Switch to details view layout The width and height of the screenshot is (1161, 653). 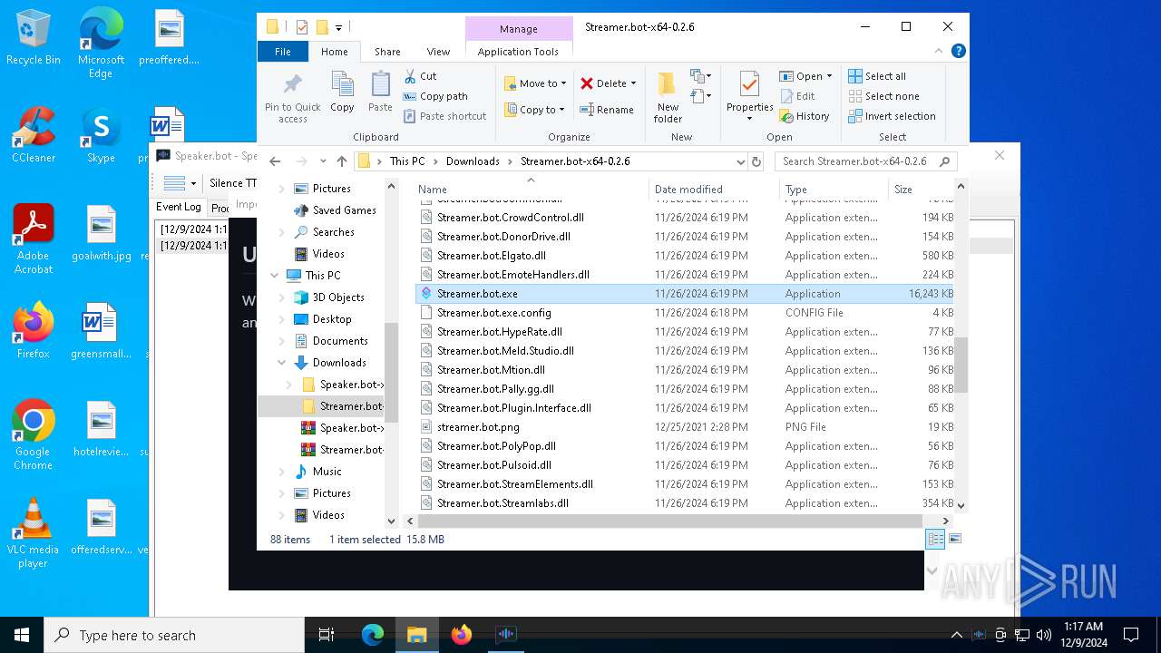(935, 539)
